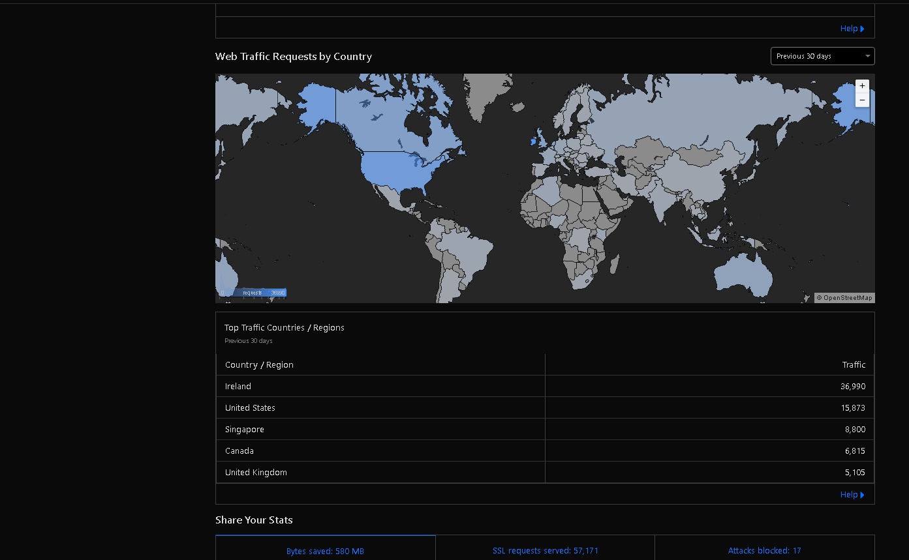Click the Web Traffic Requests by Country heading

294,57
